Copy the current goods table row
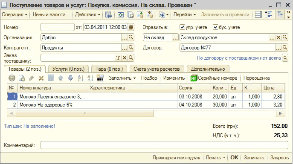The width and height of the screenshot is (293, 164). pyautogui.click(x=22, y=78)
